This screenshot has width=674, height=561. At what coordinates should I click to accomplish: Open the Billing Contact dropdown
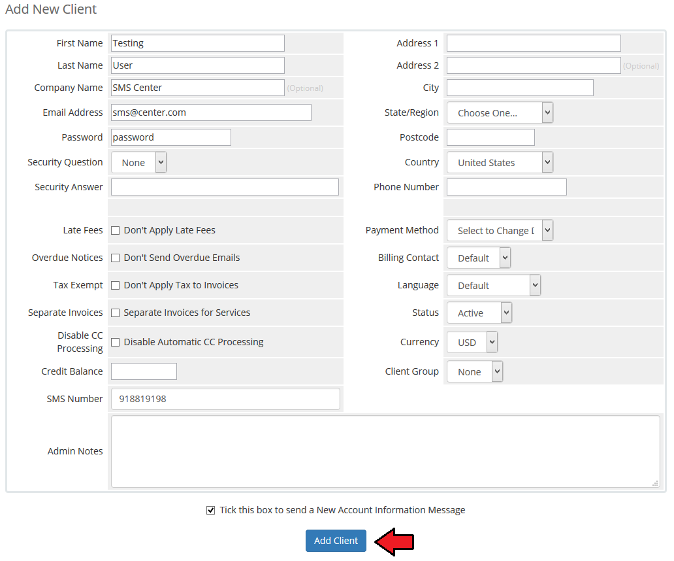pyautogui.click(x=479, y=258)
